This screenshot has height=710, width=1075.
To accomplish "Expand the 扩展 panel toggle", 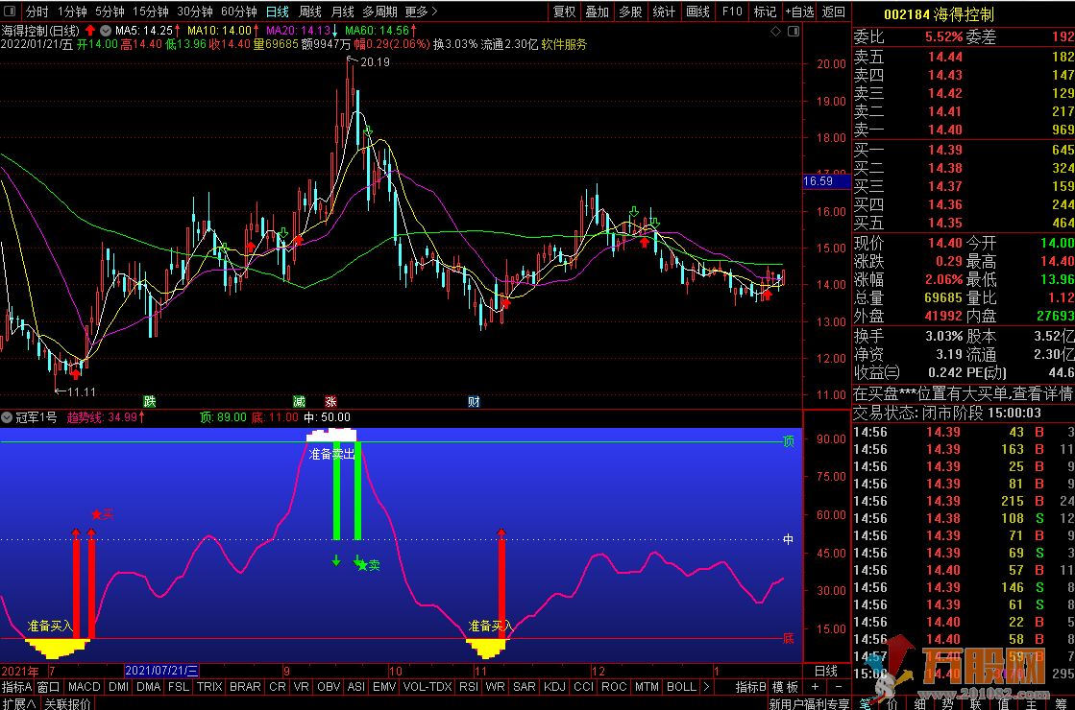I will click(x=19, y=703).
